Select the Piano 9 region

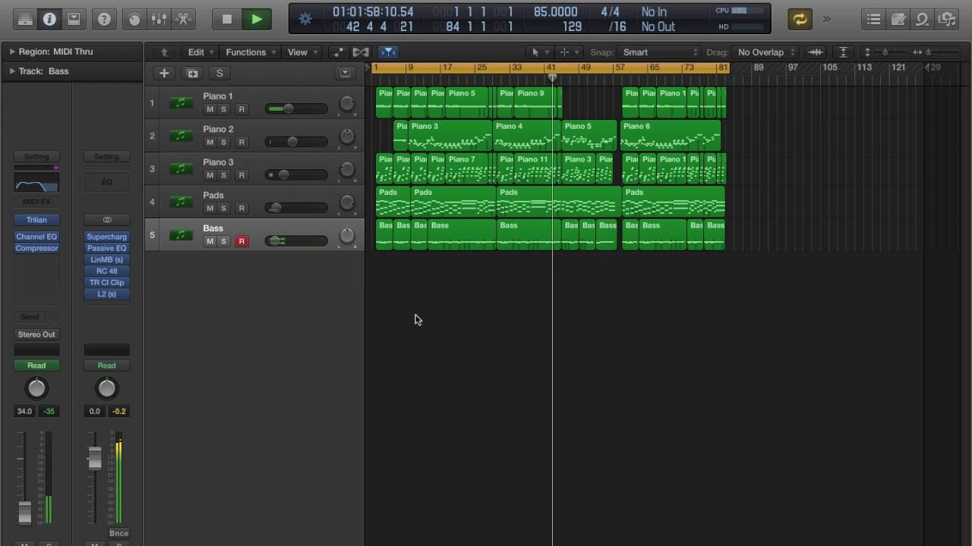536,102
